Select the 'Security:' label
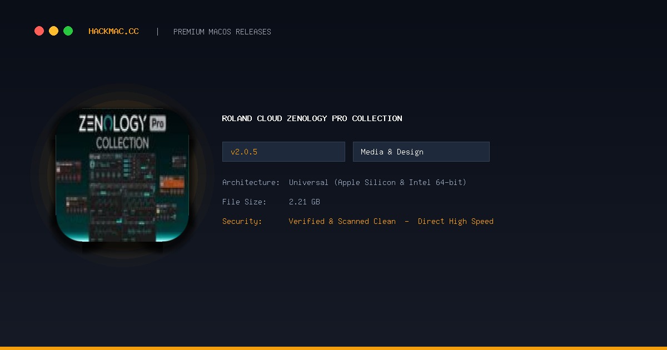 (x=242, y=221)
